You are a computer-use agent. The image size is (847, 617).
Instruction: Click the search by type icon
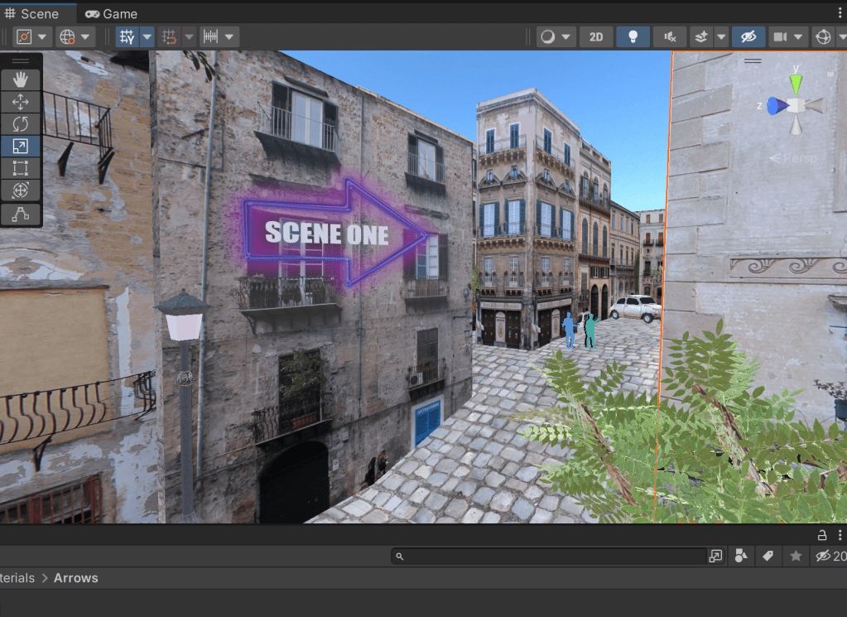(741, 557)
